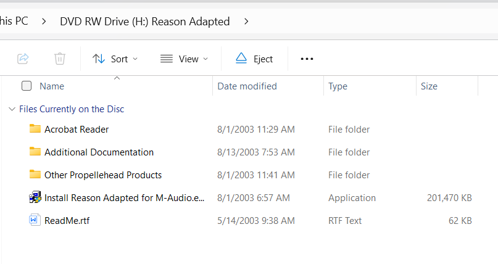The image size is (498, 264).
Task: Click the File folder type of Acrobat Reader
Action: point(349,130)
